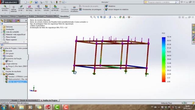The width and height of the screenshot is (195, 110).
Task: Select Tensão1 result plot
Action: click(x=16, y=77)
